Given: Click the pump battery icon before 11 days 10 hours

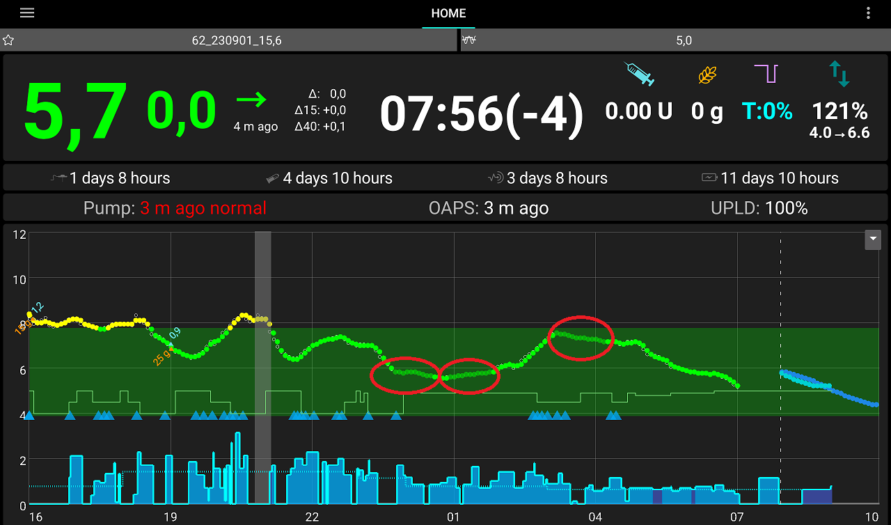Looking at the screenshot, I should point(709,178).
